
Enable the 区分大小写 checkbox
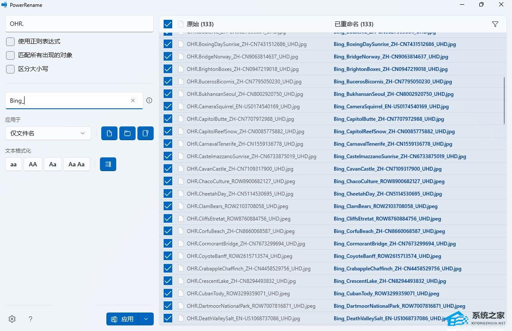tap(10, 69)
